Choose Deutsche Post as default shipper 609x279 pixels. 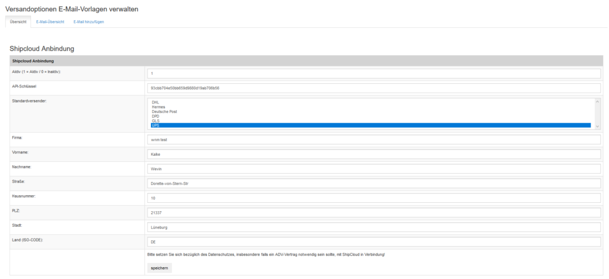[x=371, y=111]
